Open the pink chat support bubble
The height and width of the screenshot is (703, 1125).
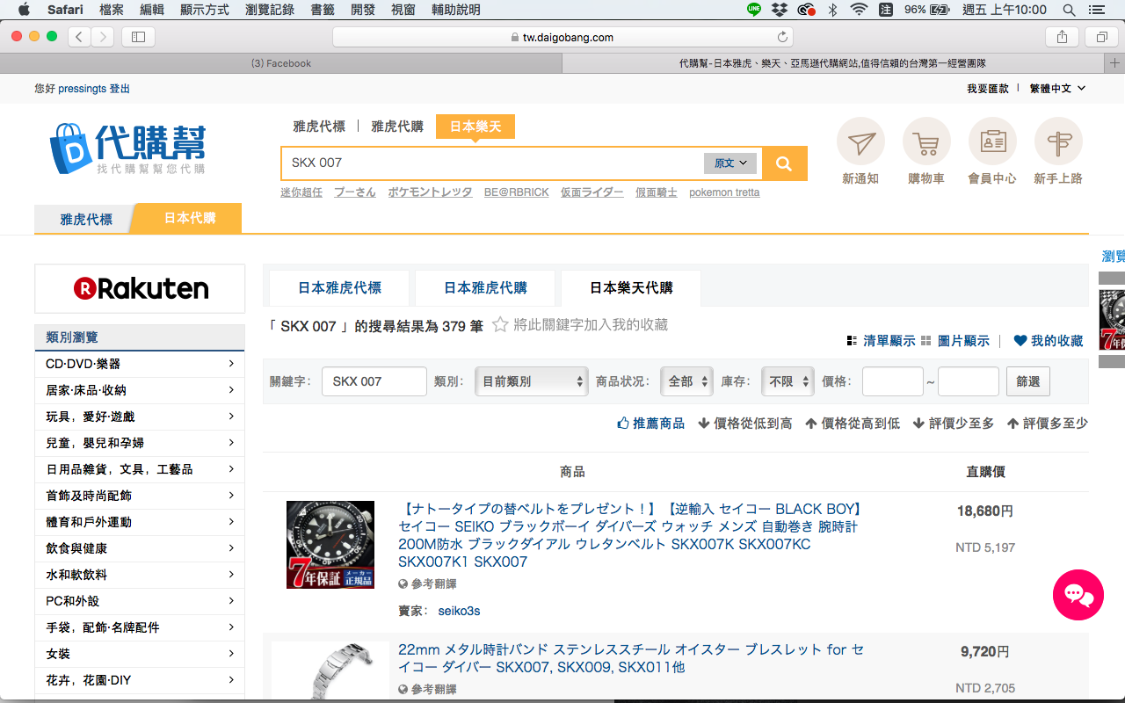1078,595
